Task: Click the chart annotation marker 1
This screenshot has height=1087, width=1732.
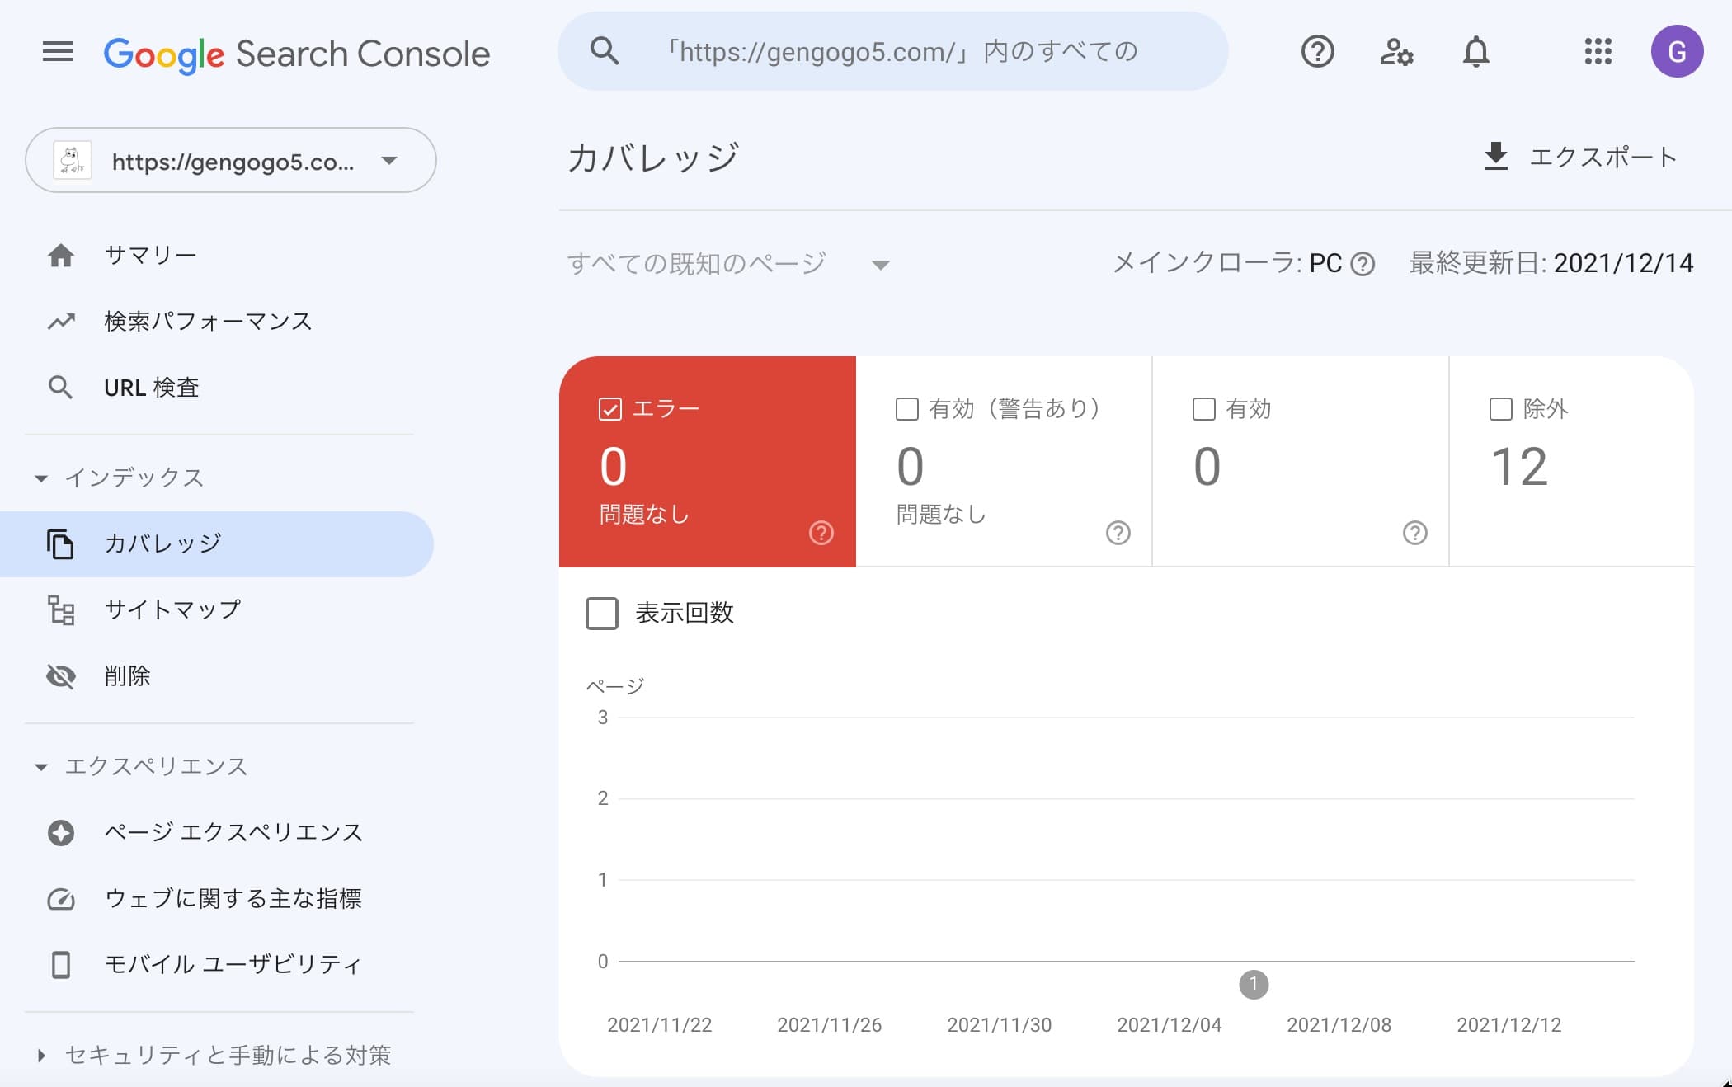Action: (1254, 984)
